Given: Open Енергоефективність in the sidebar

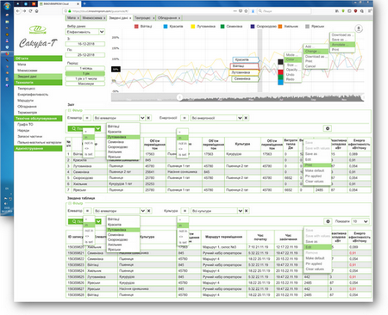Looking at the screenshot, I should tap(33, 95).
